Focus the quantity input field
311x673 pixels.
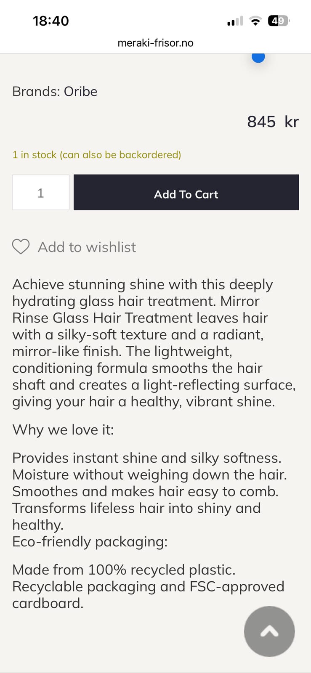(41, 193)
